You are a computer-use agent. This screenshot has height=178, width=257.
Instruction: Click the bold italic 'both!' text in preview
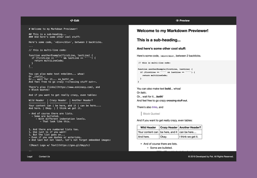click(159, 97)
